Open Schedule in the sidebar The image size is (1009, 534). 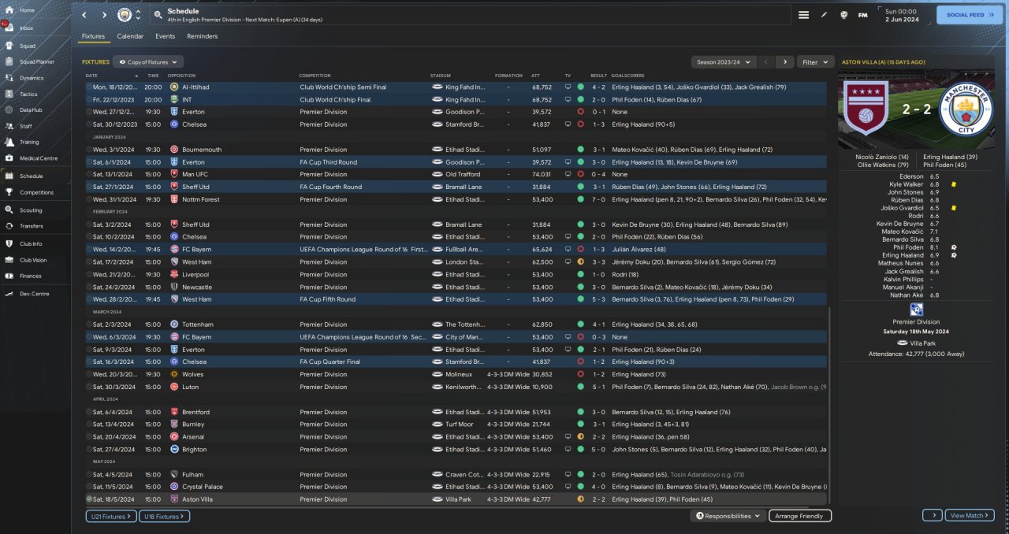32,176
